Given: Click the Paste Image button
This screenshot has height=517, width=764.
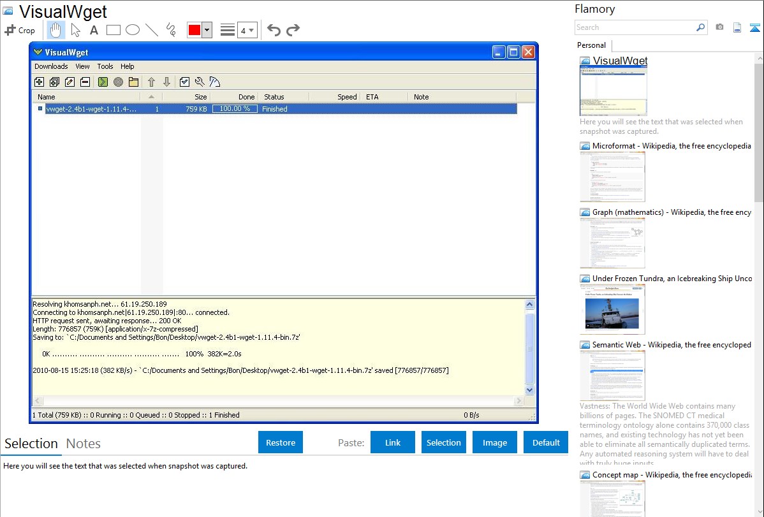Looking at the screenshot, I should tap(494, 442).
